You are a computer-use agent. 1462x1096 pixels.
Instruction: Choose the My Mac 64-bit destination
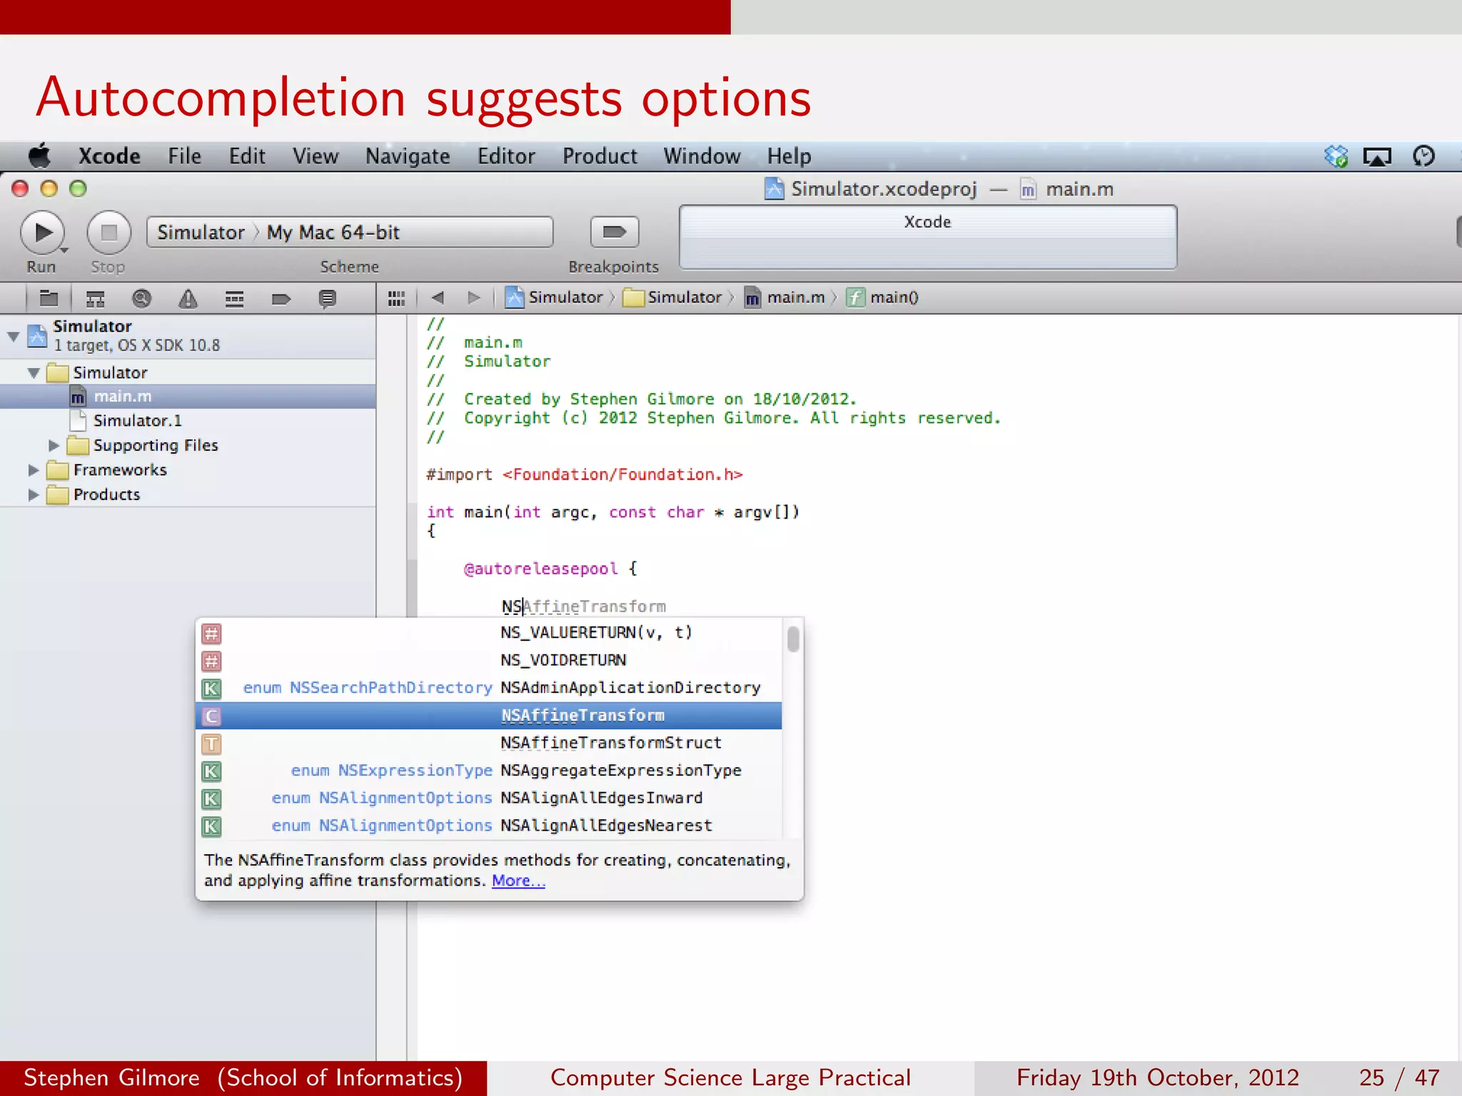coord(333,233)
